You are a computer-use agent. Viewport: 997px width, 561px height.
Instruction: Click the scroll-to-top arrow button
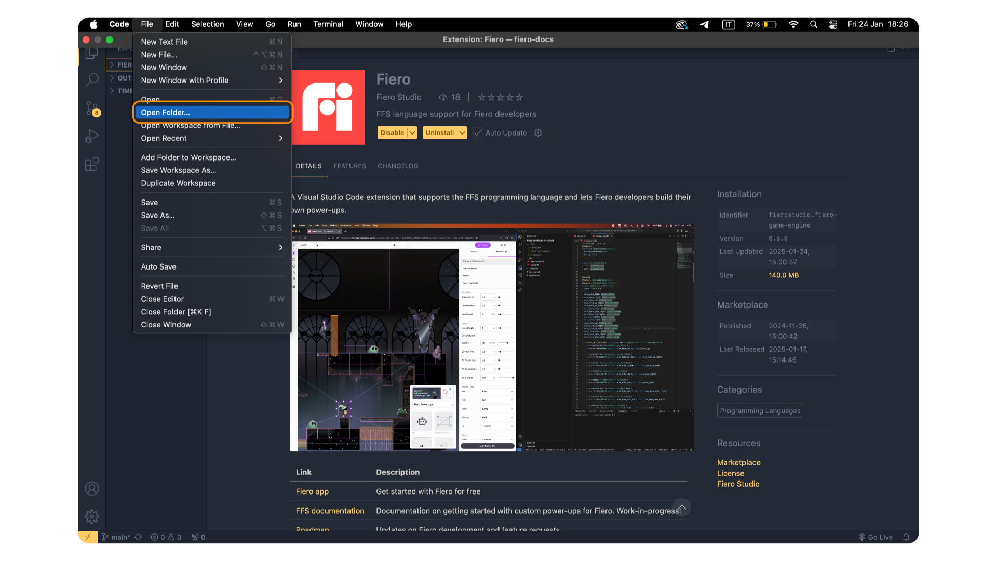(x=682, y=507)
